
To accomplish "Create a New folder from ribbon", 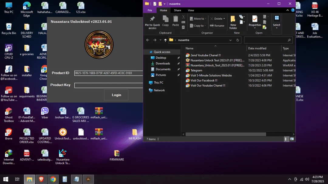I will 233,22.
